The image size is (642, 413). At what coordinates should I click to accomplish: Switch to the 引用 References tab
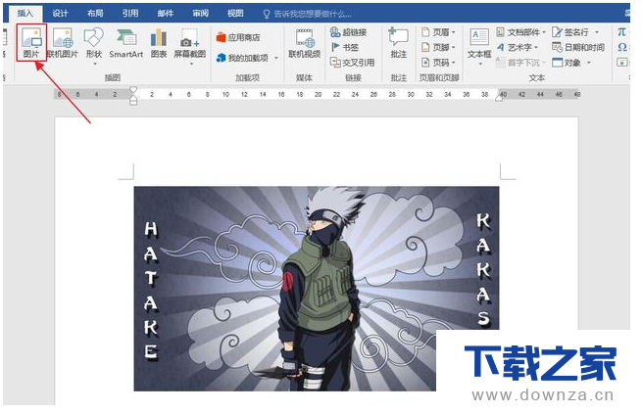(129, 13)
